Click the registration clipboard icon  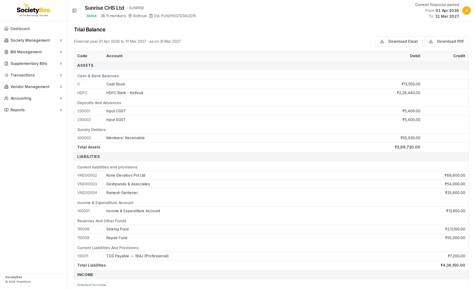tap(151, 16)
